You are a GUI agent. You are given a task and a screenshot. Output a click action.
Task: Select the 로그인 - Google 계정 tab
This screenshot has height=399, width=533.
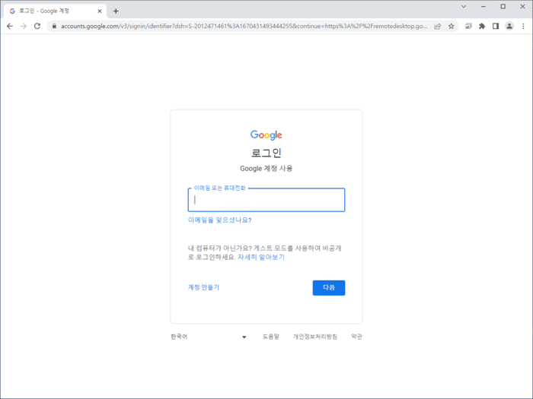pos(56,11)
